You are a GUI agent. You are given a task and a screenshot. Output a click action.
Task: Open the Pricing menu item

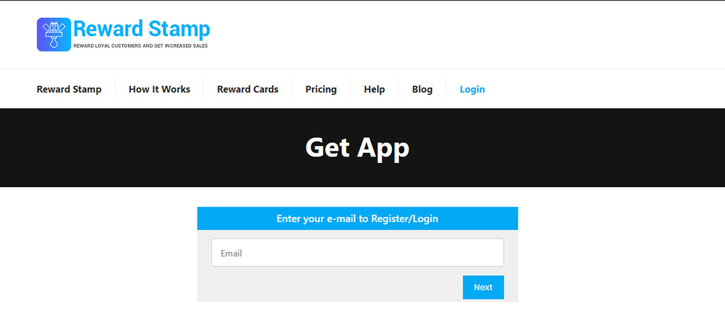tap(321, 89)
